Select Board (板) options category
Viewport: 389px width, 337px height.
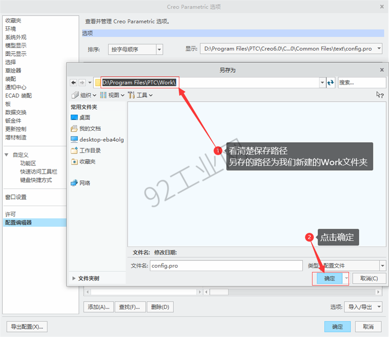tap(8, 104)
